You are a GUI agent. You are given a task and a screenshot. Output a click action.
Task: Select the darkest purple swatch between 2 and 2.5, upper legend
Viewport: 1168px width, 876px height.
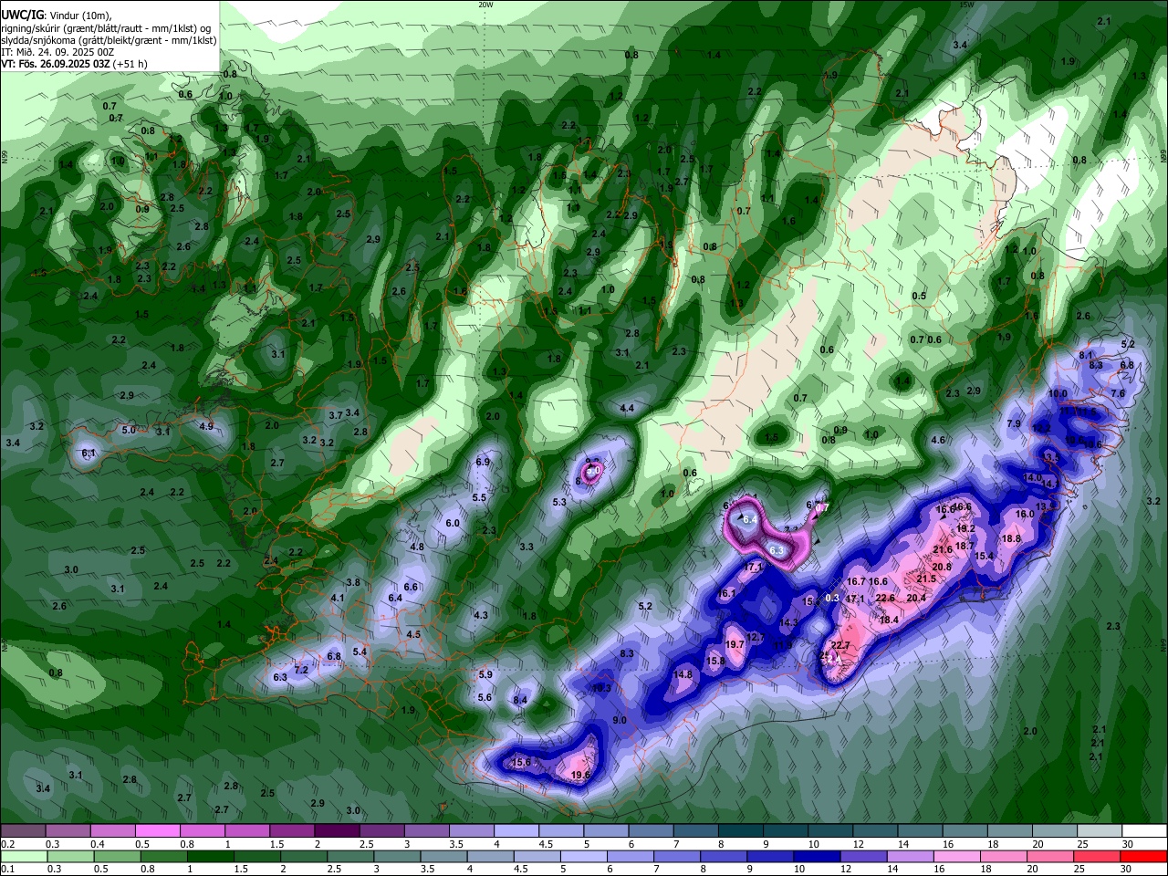[x=336, y=830]
